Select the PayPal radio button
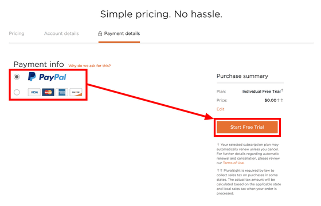This screenshot has width=321, height=206. click(x=17, y=77)
